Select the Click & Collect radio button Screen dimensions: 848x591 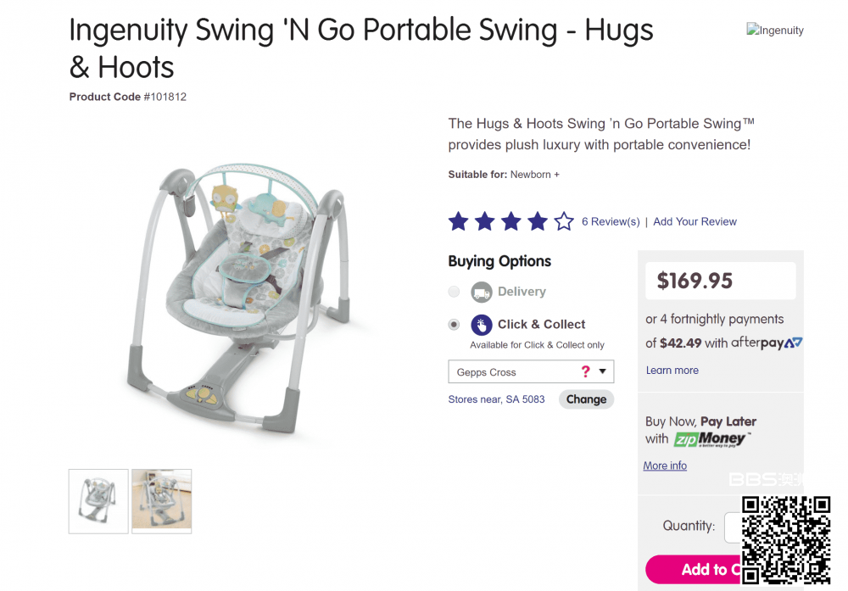point(455,325)
